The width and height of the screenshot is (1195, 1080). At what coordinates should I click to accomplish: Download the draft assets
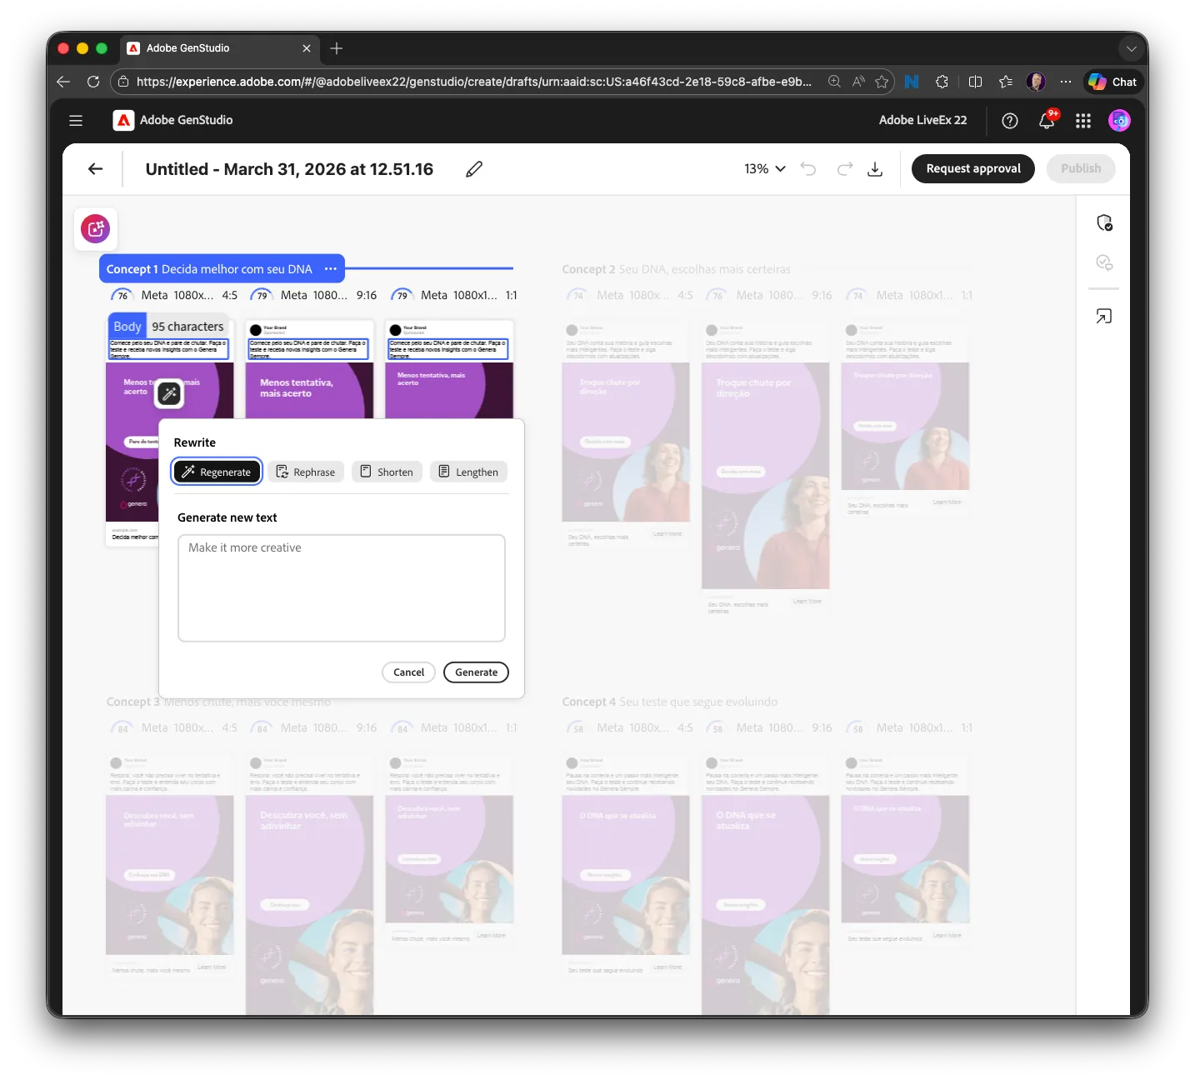[875, 169]
